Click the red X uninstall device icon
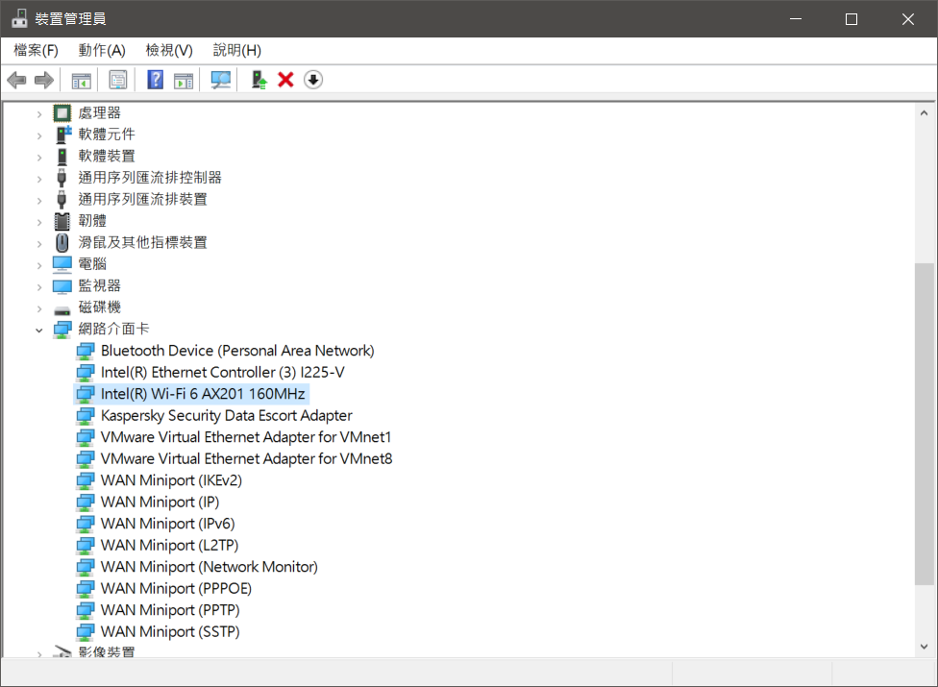This screenshot has width=938, height=687. 286,80
